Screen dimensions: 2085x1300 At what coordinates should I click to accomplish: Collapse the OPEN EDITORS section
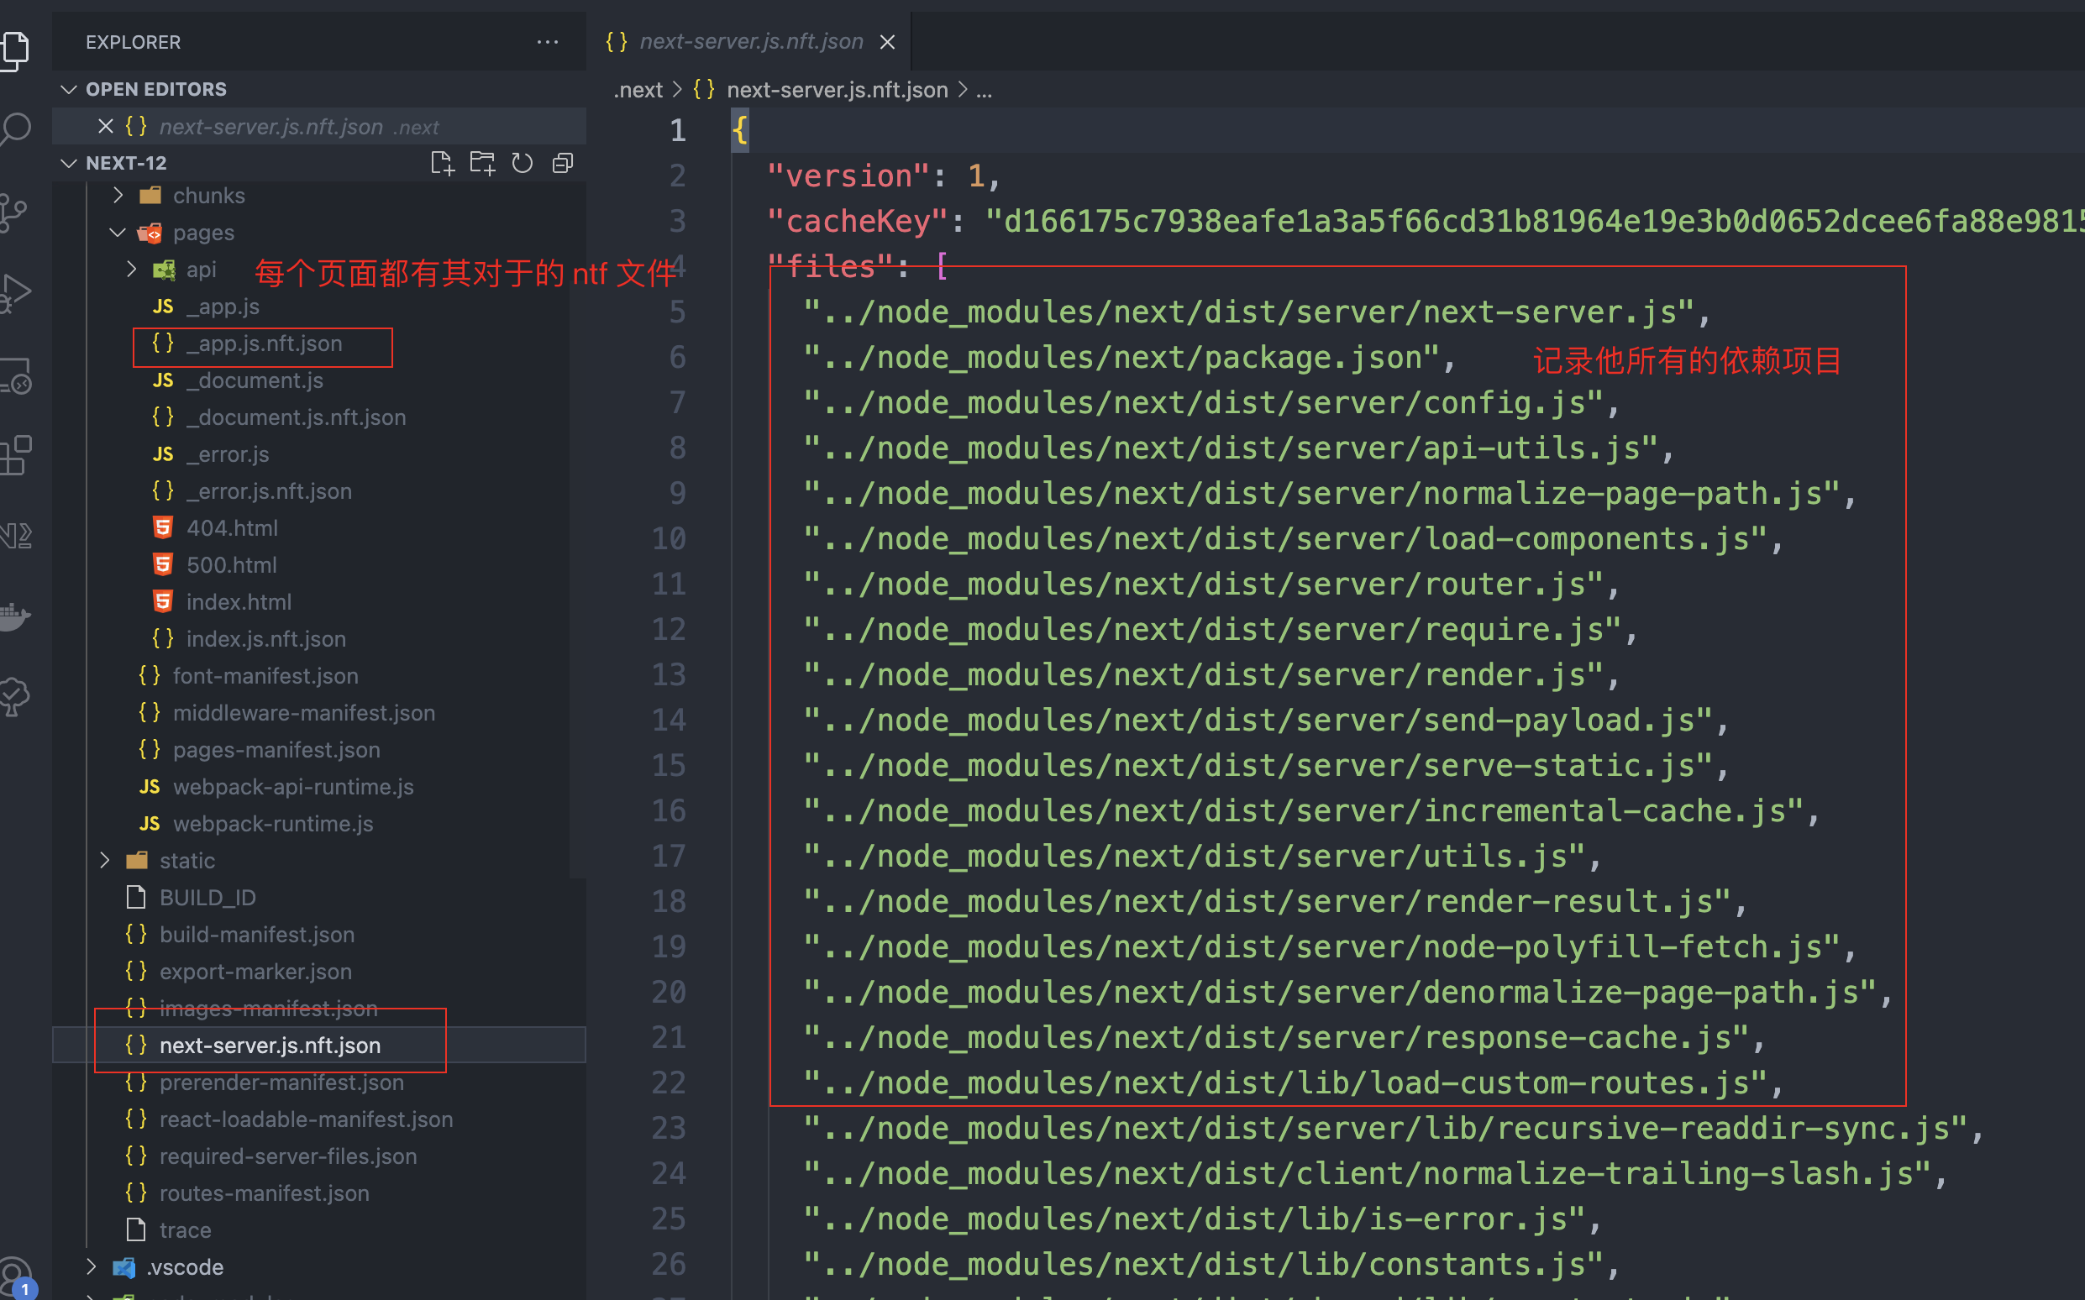pos(69,88)
